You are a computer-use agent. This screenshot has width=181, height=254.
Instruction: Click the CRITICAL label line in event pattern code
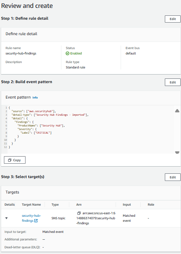tap(36, 133)
